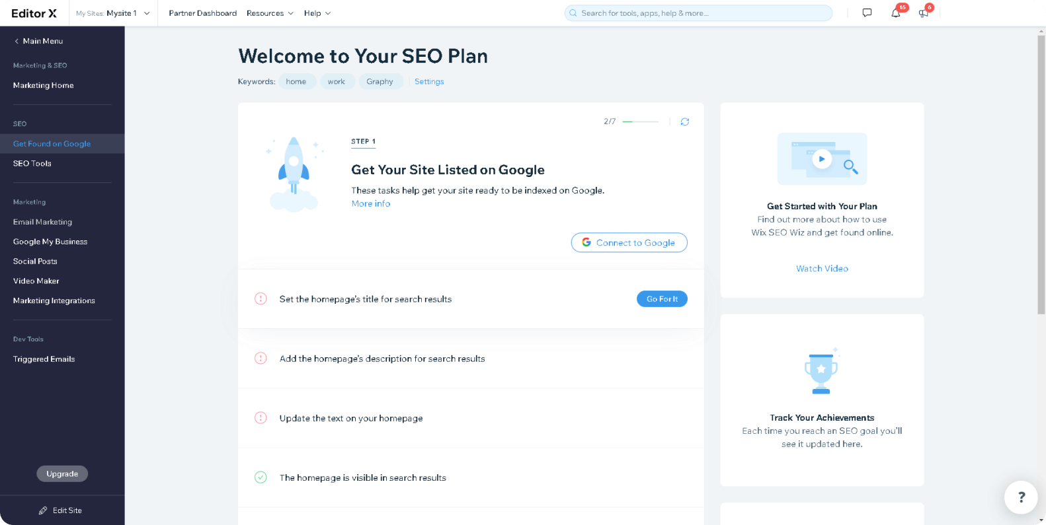Click the back arrow to Main Menu
The image size is (1046, 525).
17,41
